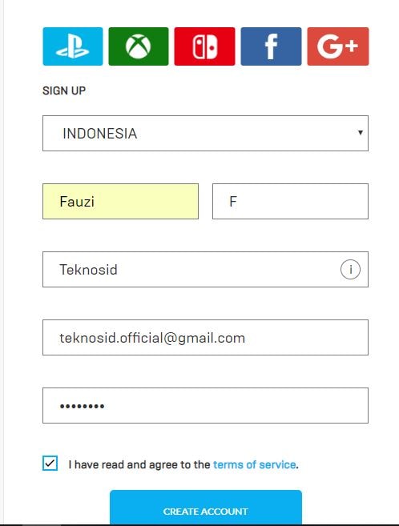Screen dimensions: 399x526
Task: Click the gray left page border strip
Action: (x=2, y=262)
